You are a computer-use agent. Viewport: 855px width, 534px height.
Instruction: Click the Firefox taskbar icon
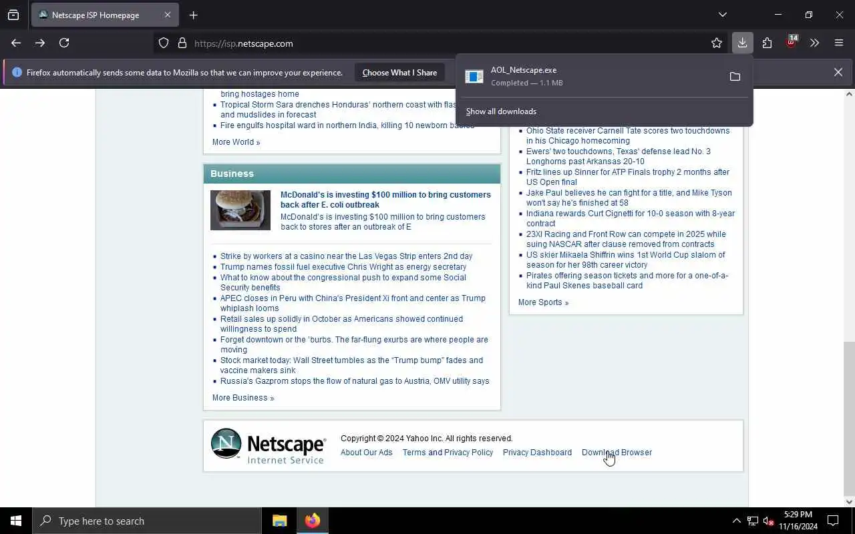point(312,521)
